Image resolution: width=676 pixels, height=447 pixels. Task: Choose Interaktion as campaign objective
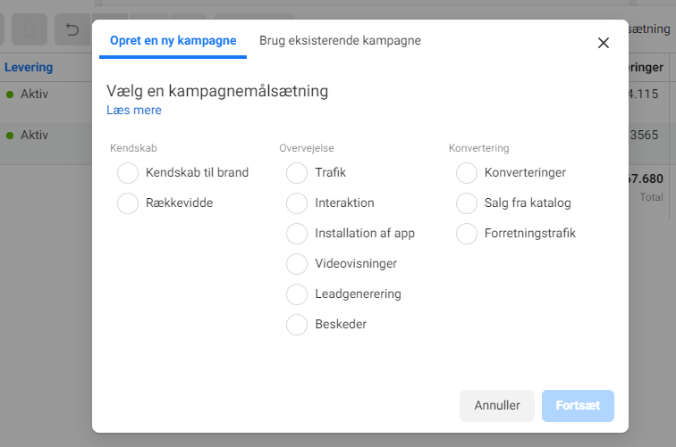click(x=297, y=203)
